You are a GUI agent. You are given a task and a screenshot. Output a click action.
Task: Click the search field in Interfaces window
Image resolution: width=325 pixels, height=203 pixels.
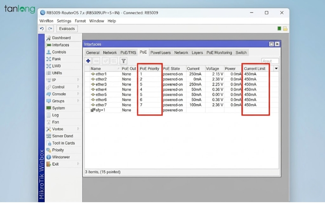click(270, 61)
